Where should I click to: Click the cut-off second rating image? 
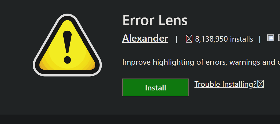tap(279, 38)
